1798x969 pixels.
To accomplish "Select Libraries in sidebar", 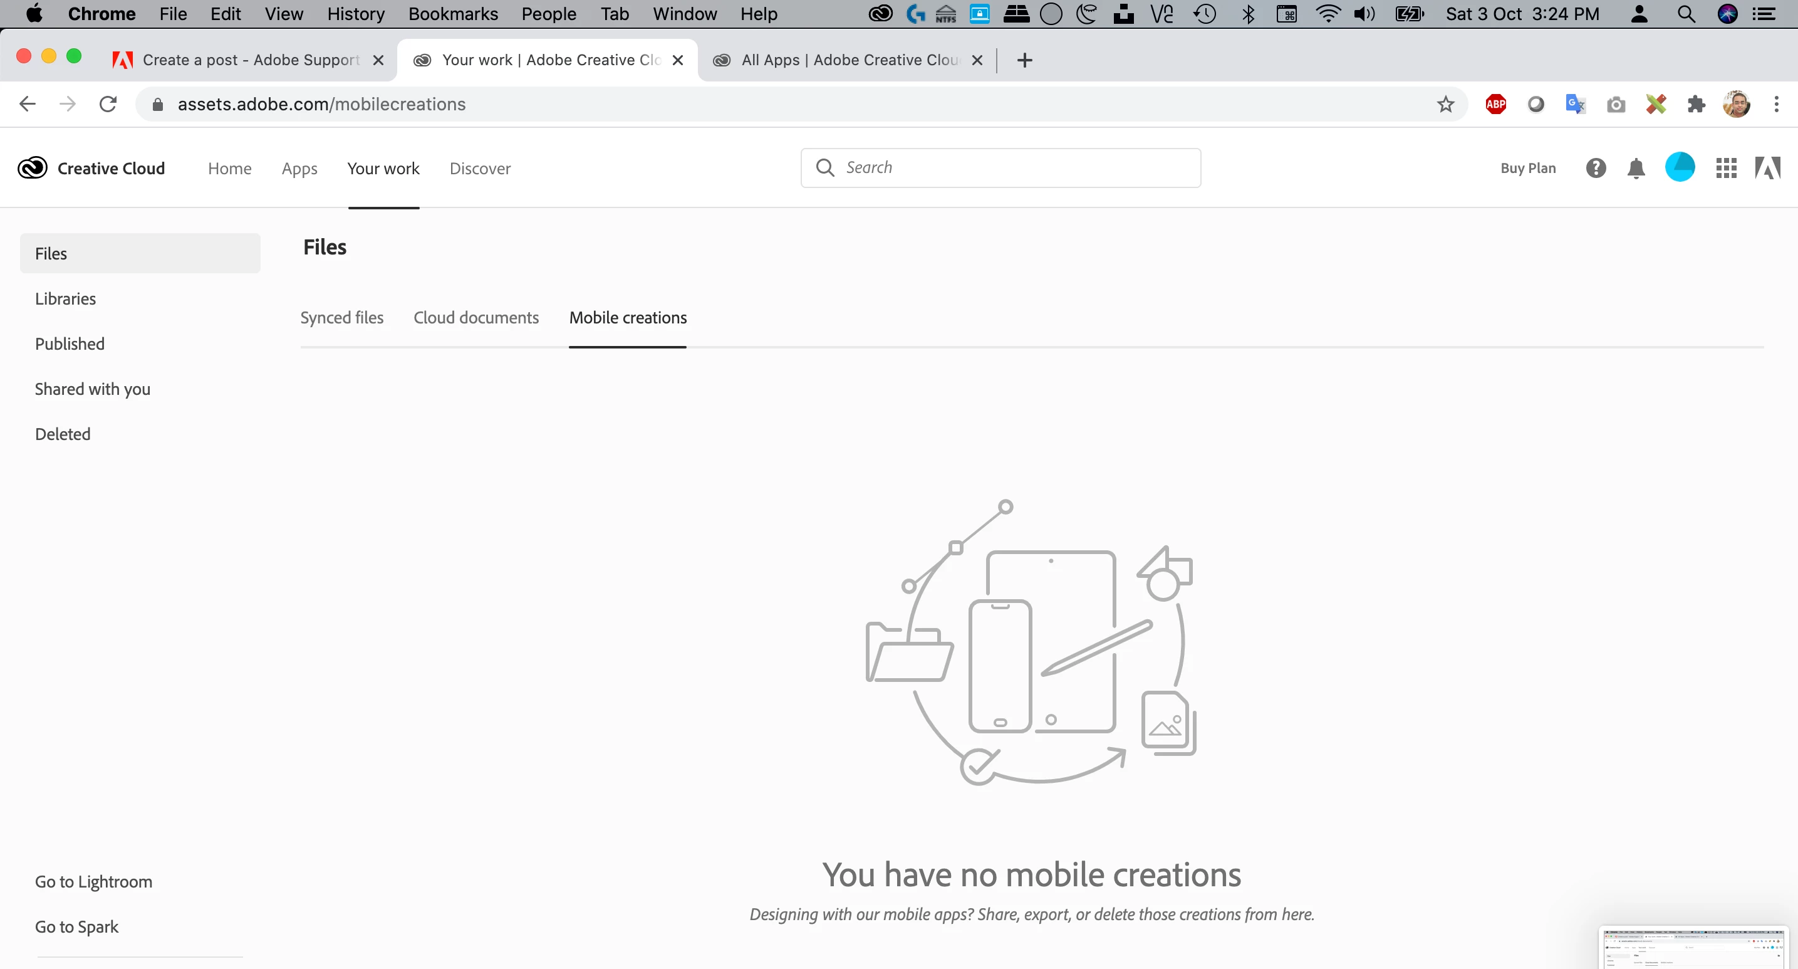I will (66, 299).
